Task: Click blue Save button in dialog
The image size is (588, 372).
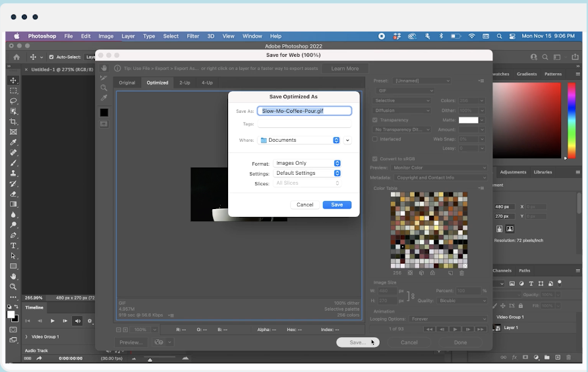Action: 337,204
